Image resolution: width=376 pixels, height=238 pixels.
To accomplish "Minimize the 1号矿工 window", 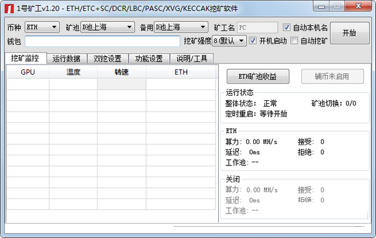I will (x=321, y=6).
